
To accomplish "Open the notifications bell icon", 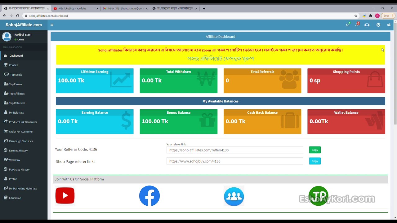I will click(357, 25).
